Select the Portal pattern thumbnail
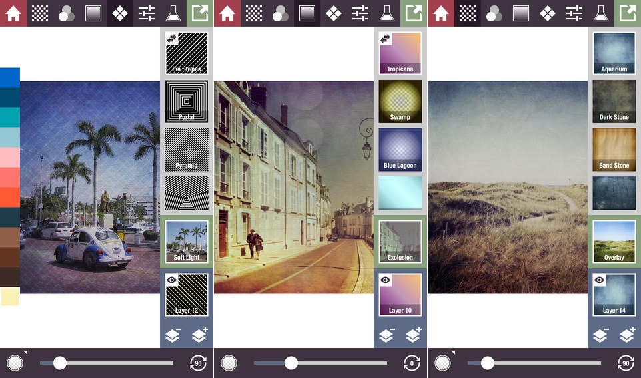This screenshot has height=378, width=641. tap(187, 101)
